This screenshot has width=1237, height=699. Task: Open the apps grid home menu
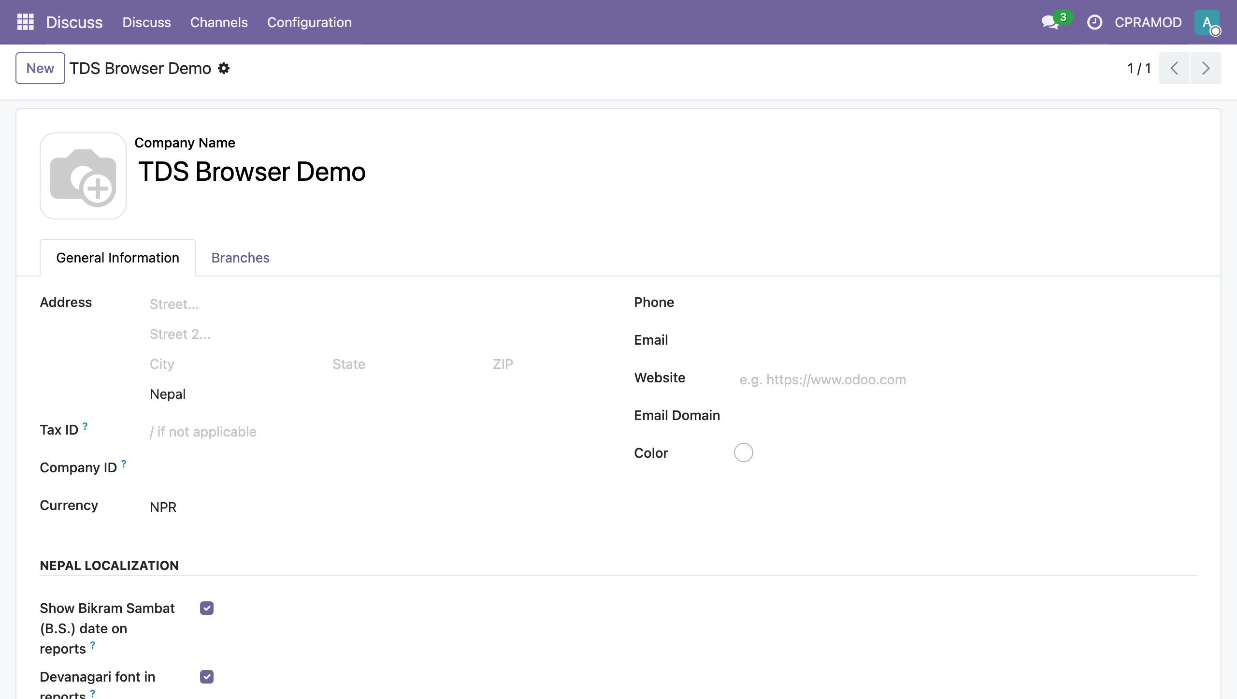tap(25, 22)
